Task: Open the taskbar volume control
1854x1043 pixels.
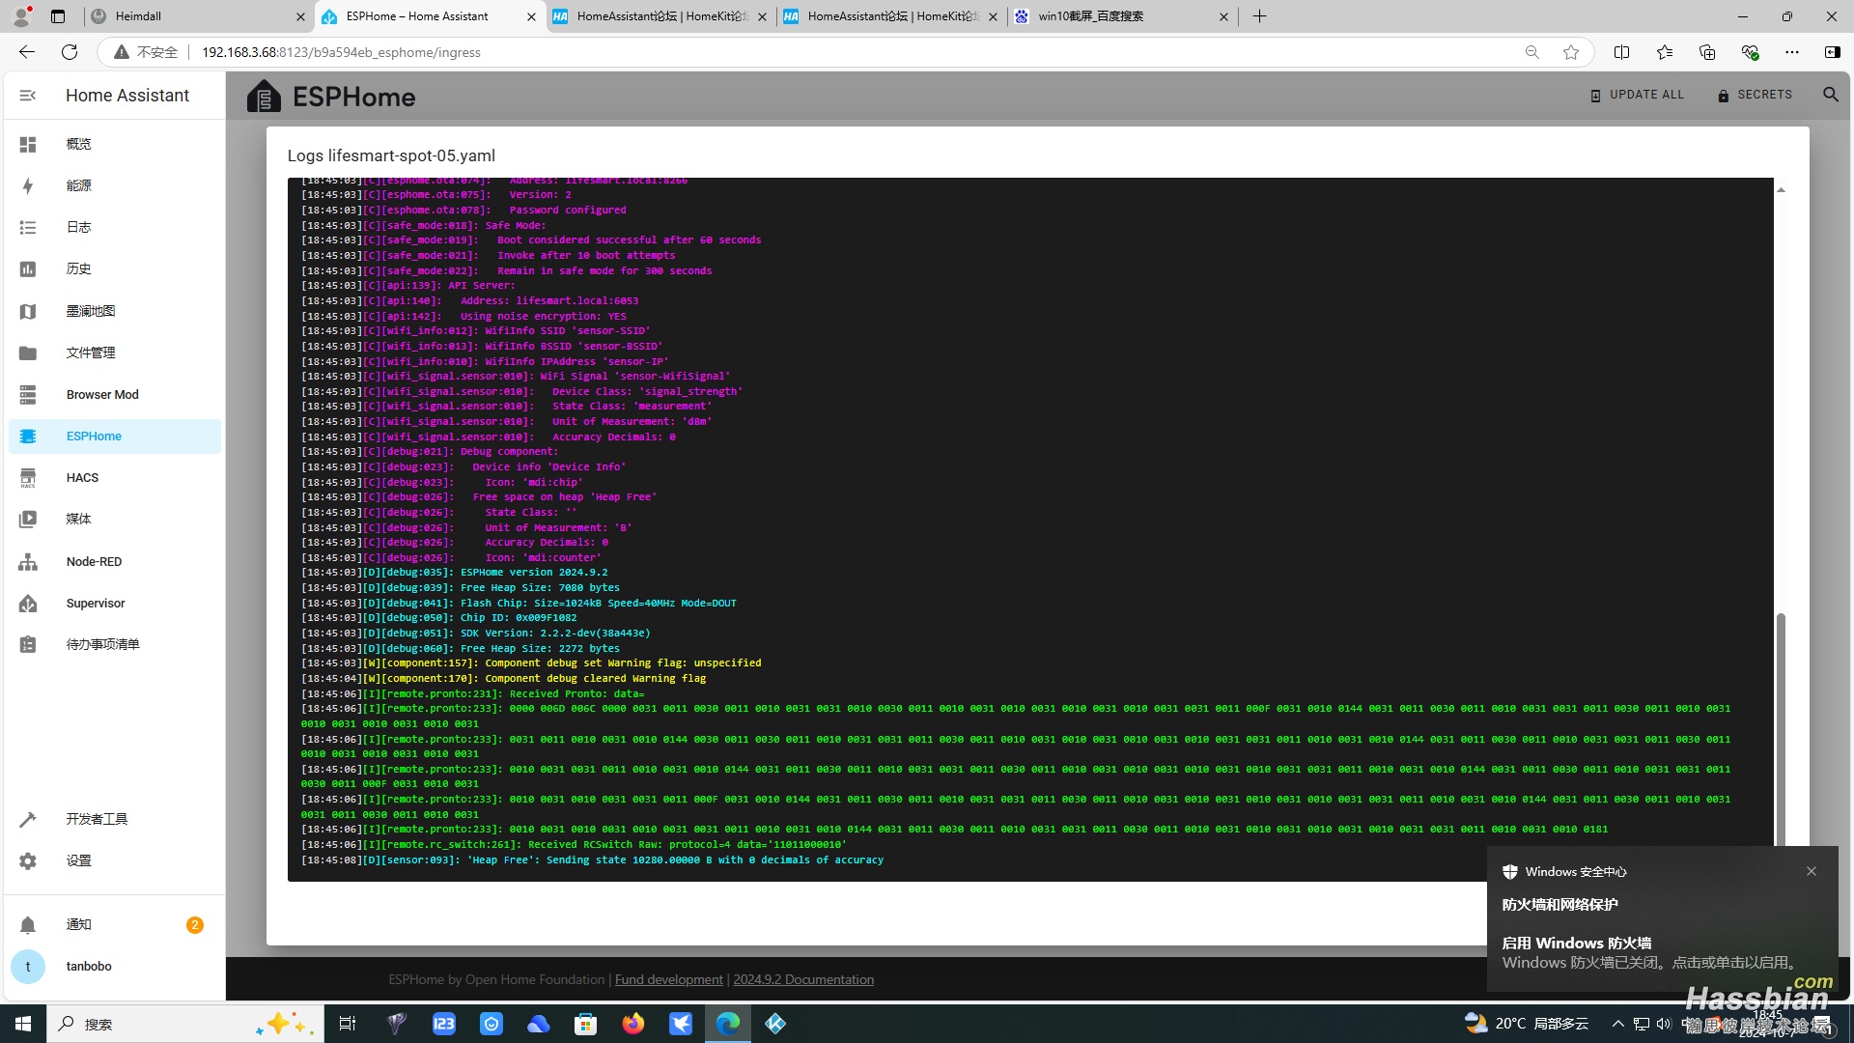Action: 1663,1024
